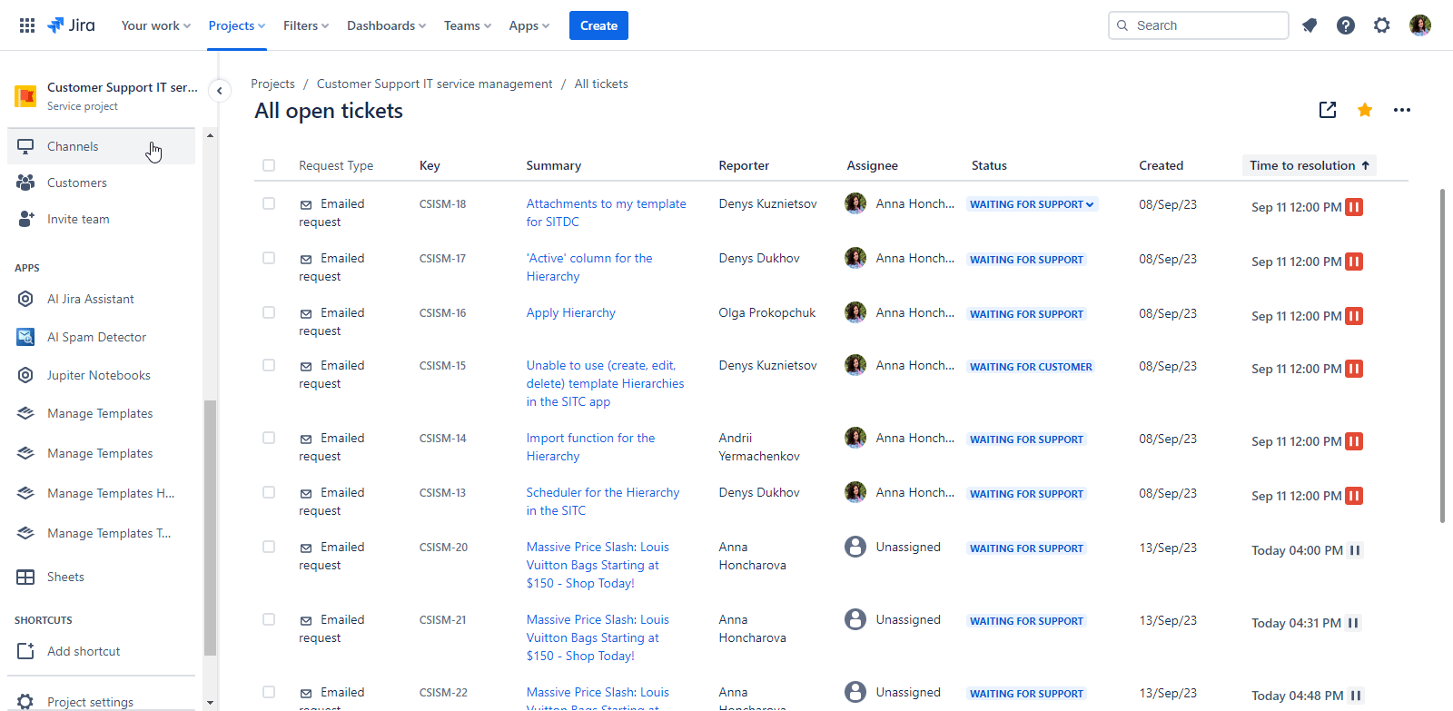The image size is (1453, 711).
Task: Open the help question mark icon
Action: coord(1346,25)
